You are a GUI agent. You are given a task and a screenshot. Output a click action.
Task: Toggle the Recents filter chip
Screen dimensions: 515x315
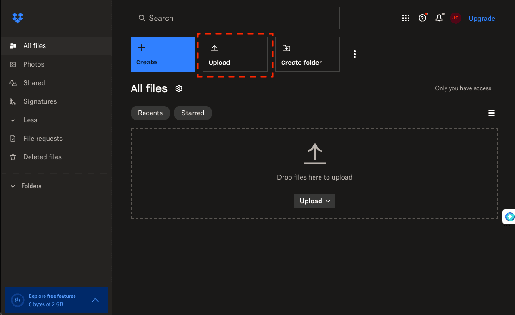pos(150,113)
